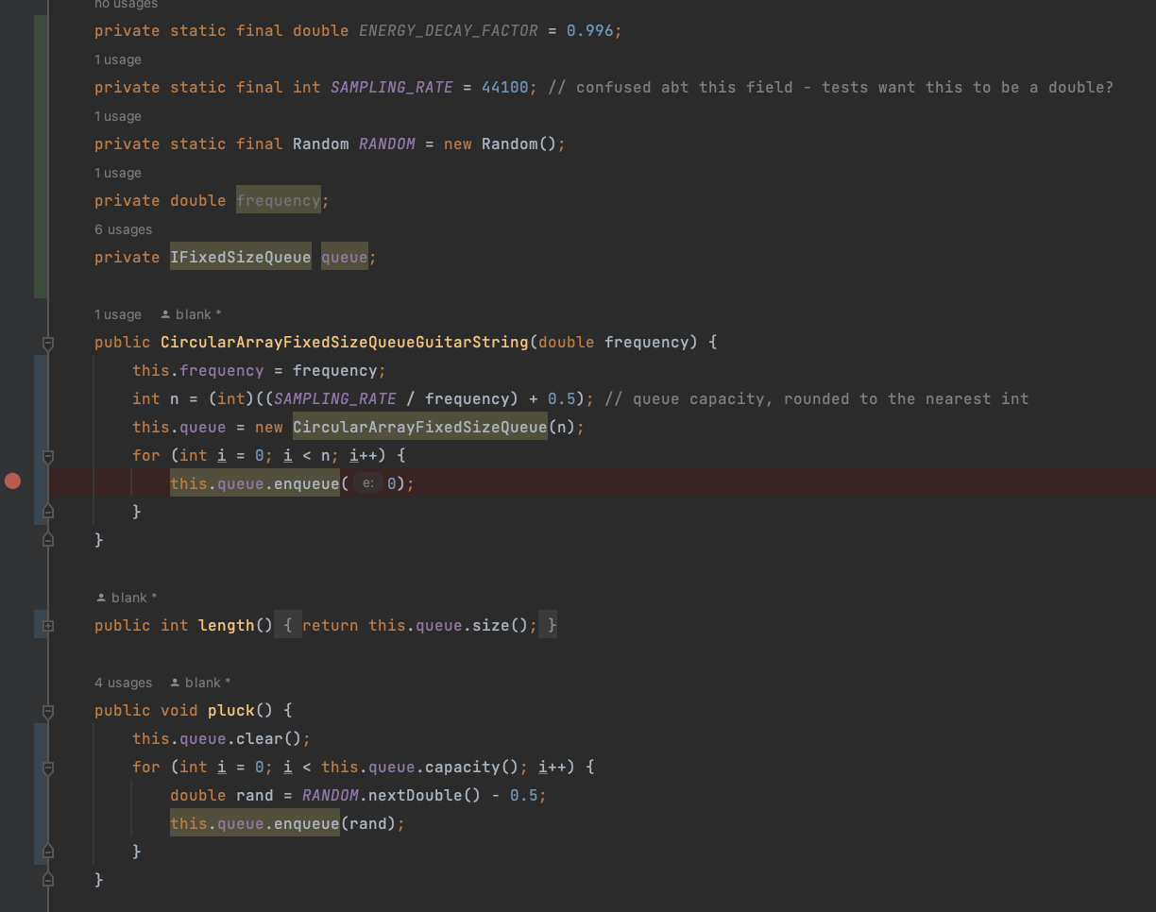
Task: Expand the folded length() method in gutter
Action: coord(48,626)
